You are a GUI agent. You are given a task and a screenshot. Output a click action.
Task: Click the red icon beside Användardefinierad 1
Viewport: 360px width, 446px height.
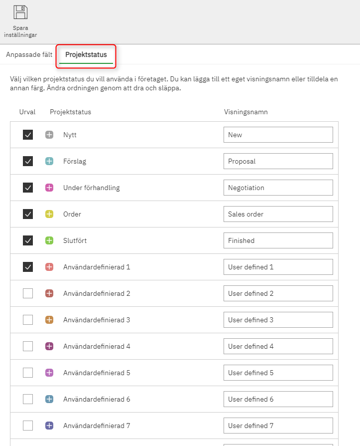point(49,267)
